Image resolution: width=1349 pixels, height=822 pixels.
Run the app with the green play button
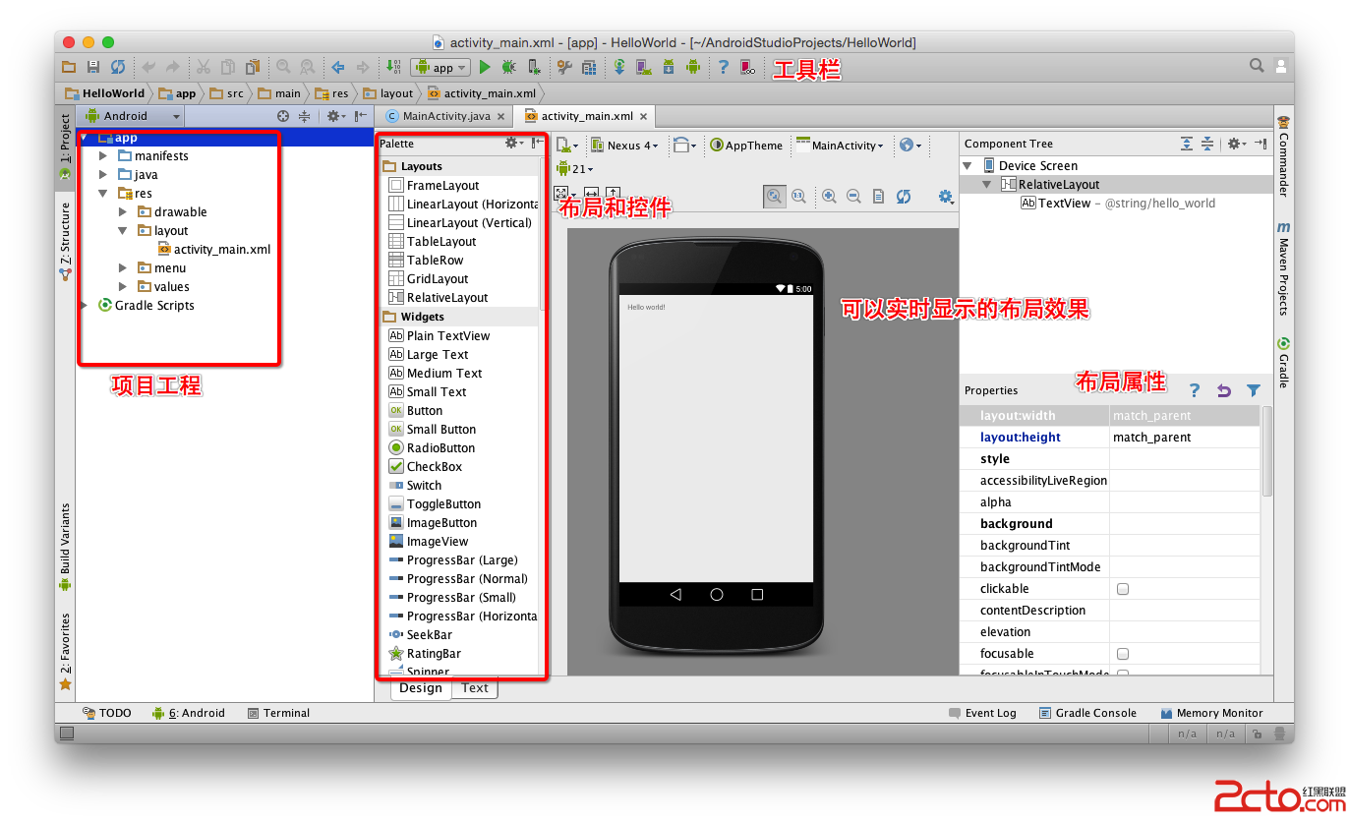[485, 67]
